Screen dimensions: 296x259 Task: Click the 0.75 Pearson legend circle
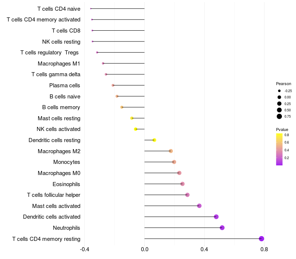pyautogui.click(x=279, y=117)
